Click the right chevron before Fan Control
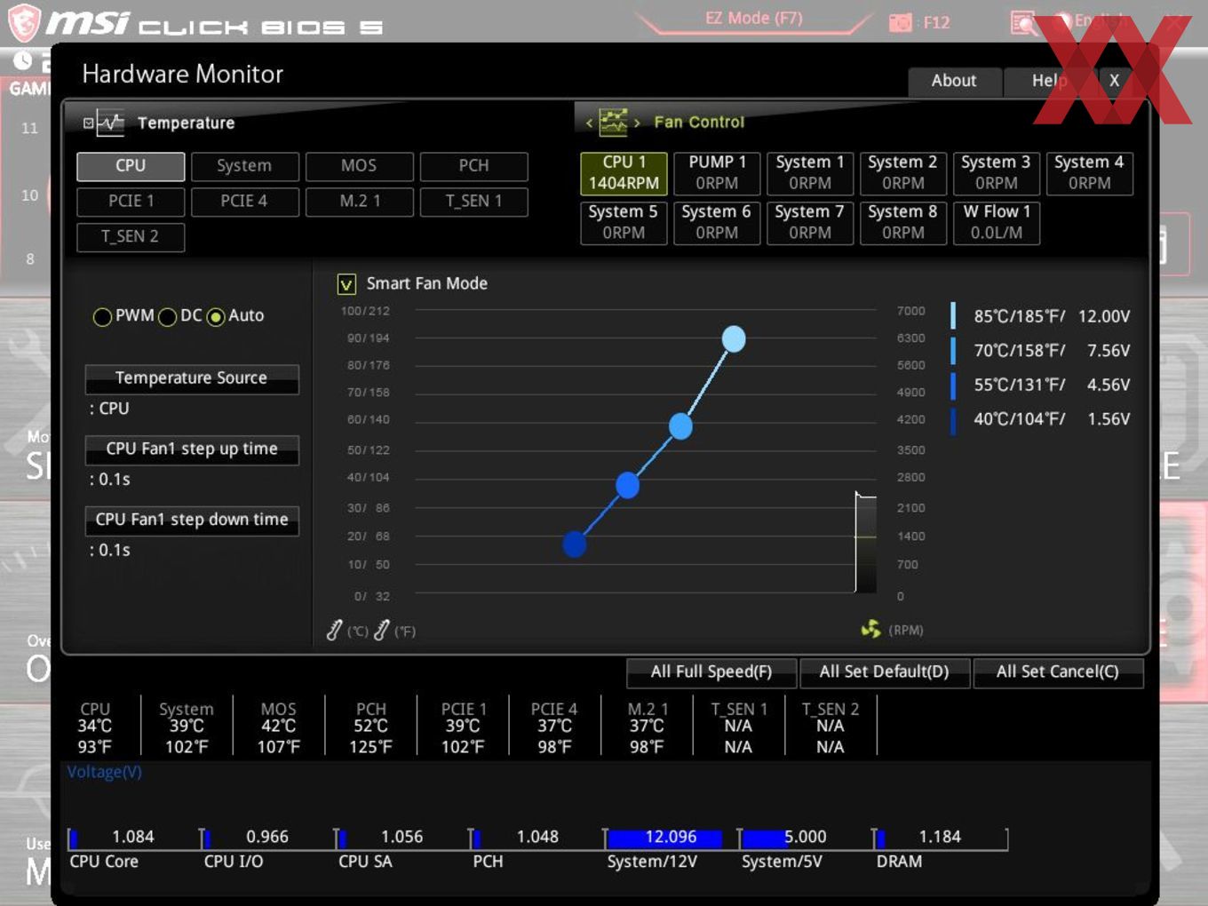1208x906 pixels. pyautogui.click(x=637, y=123)
